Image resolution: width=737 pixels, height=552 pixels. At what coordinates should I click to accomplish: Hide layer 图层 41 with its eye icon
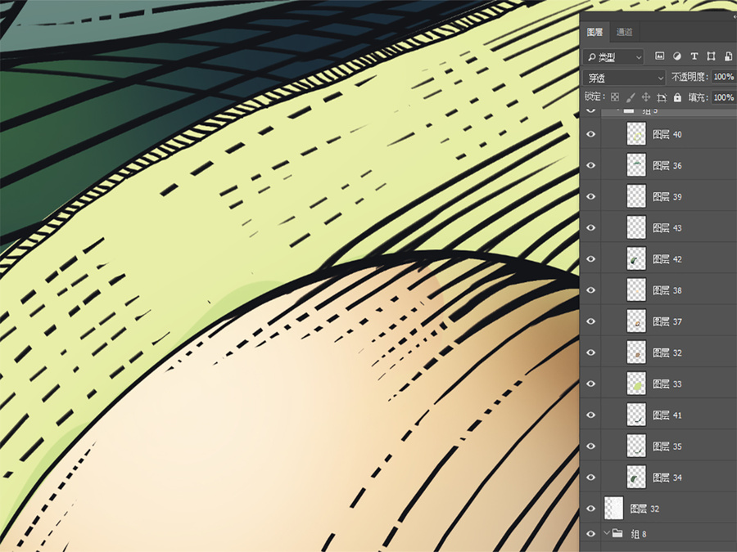point(590,415)
